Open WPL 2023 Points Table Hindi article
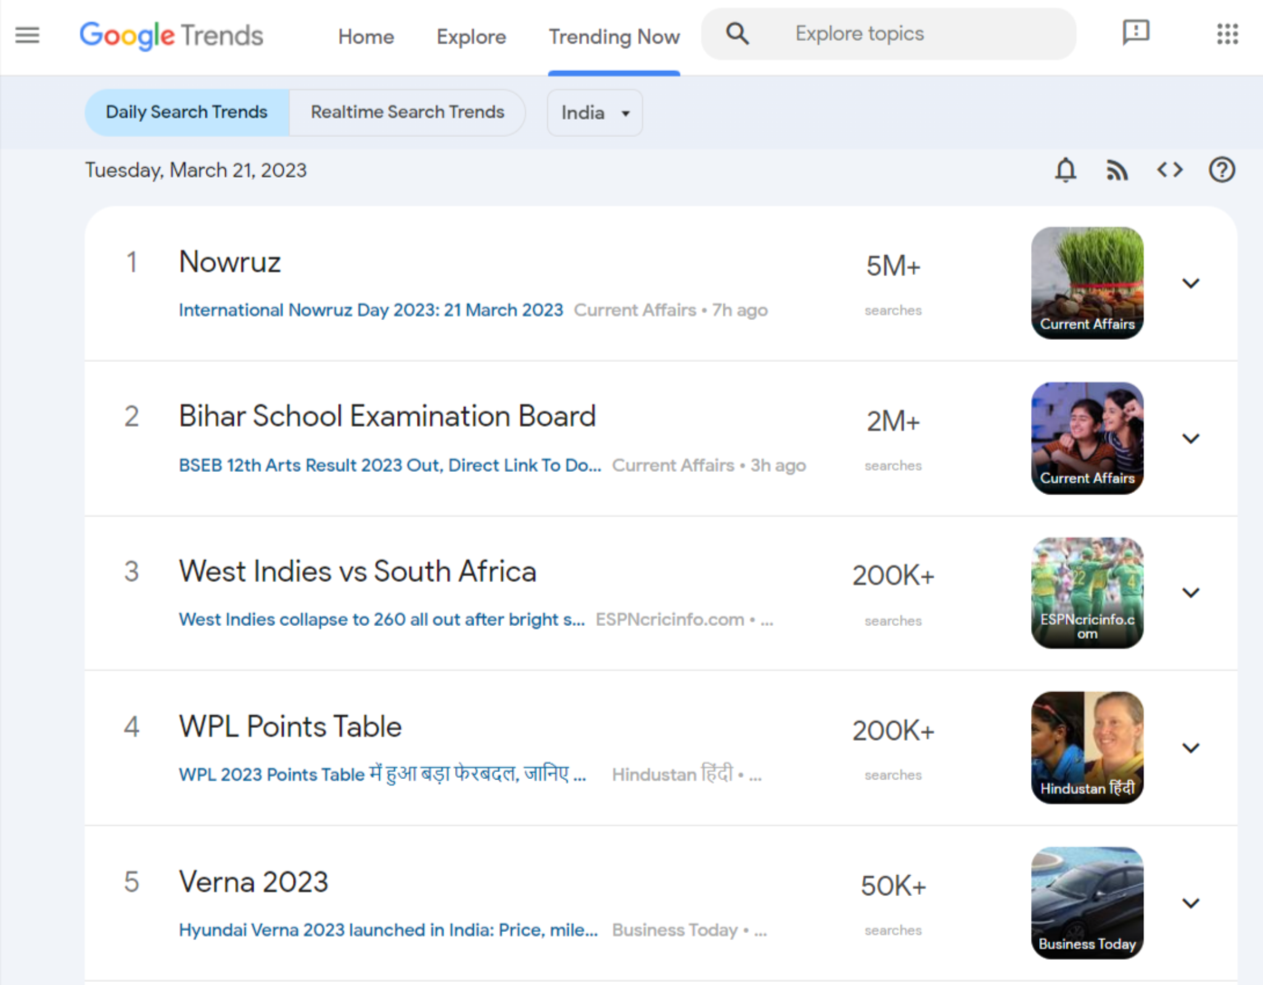 pos(382,774)
